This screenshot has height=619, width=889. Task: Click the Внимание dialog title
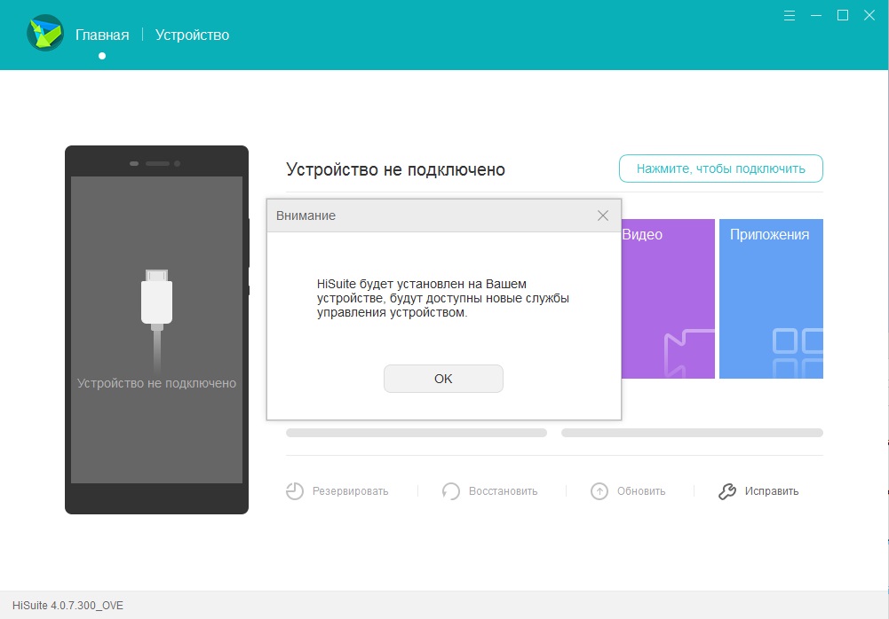pyautogui.click(x=306, y=215)
